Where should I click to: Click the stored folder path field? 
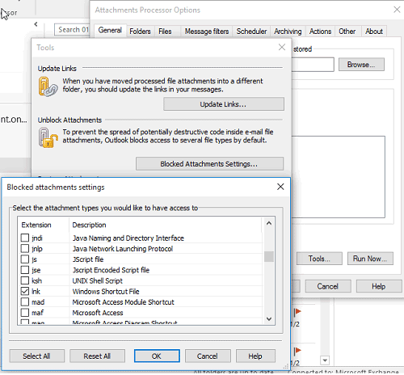click(x=313, y=65)
